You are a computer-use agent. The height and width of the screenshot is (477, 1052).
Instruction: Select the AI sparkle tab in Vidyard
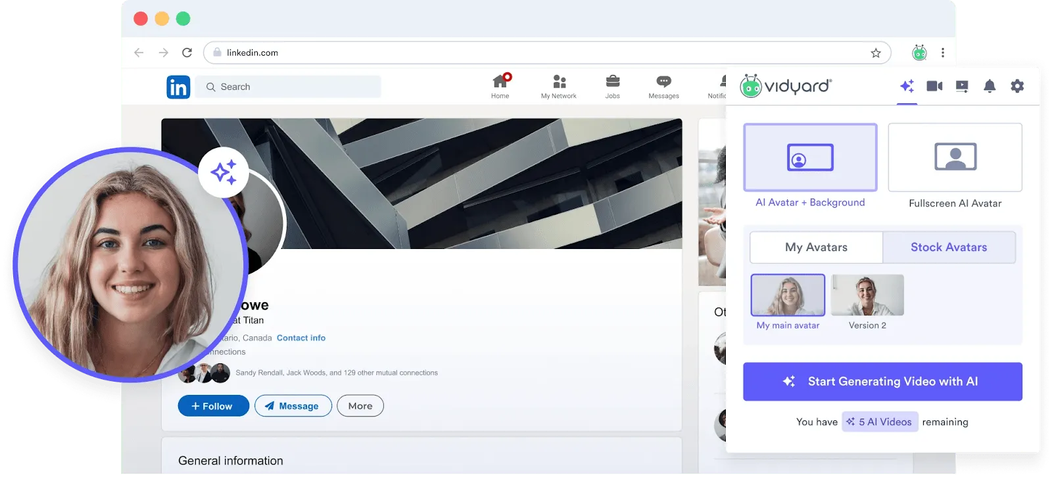pyautogui.click(x=907, y=86)
